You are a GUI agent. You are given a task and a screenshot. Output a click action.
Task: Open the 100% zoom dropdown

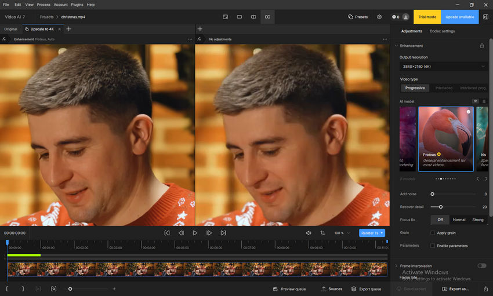342,233
